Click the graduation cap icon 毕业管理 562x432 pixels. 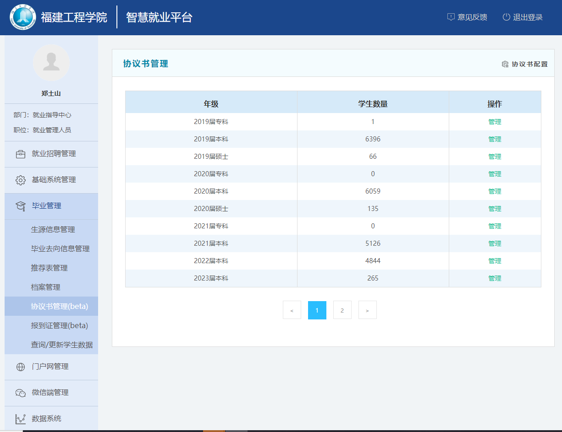pos(21,206)
